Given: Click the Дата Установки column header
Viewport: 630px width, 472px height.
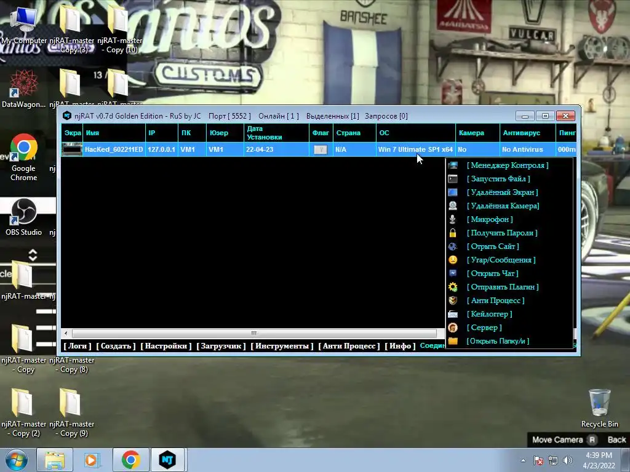Looking at the screenshot, I should tap(276, 133).
